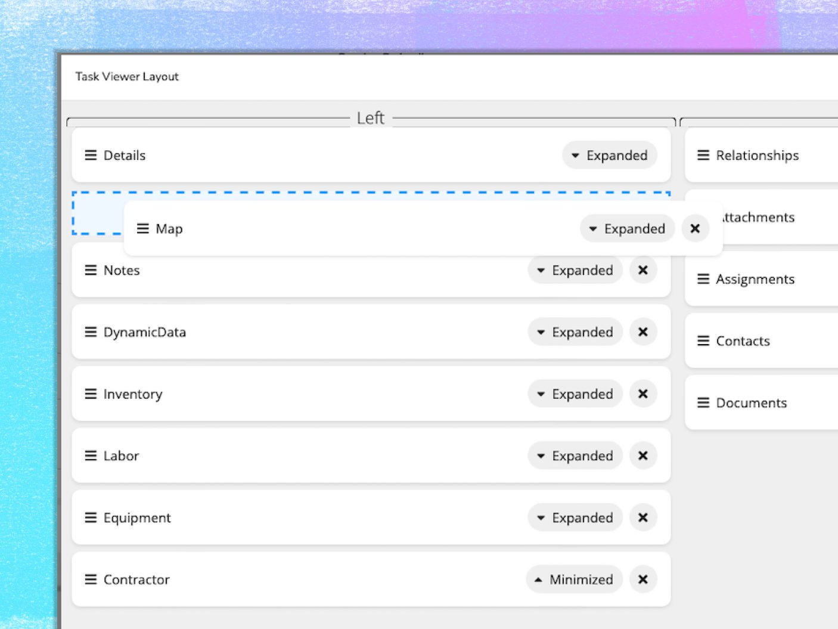Remove the Equipment panel with its X
Viewport: 838px width, 629px height.
coord(643,518)
